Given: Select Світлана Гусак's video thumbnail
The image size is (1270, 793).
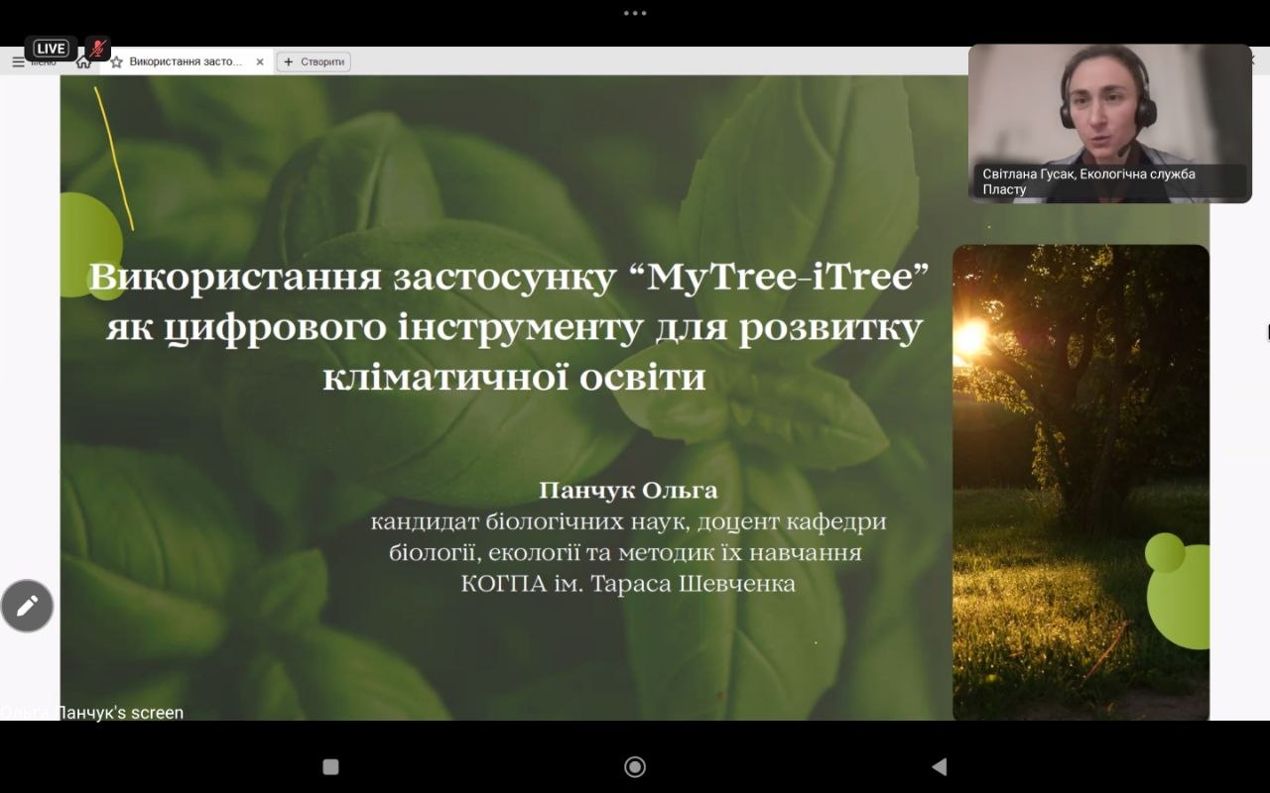Looking at the screenshot, I should coord(1110,124).
